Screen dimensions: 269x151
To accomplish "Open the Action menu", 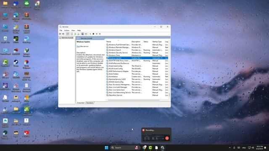I will point(67,31).
